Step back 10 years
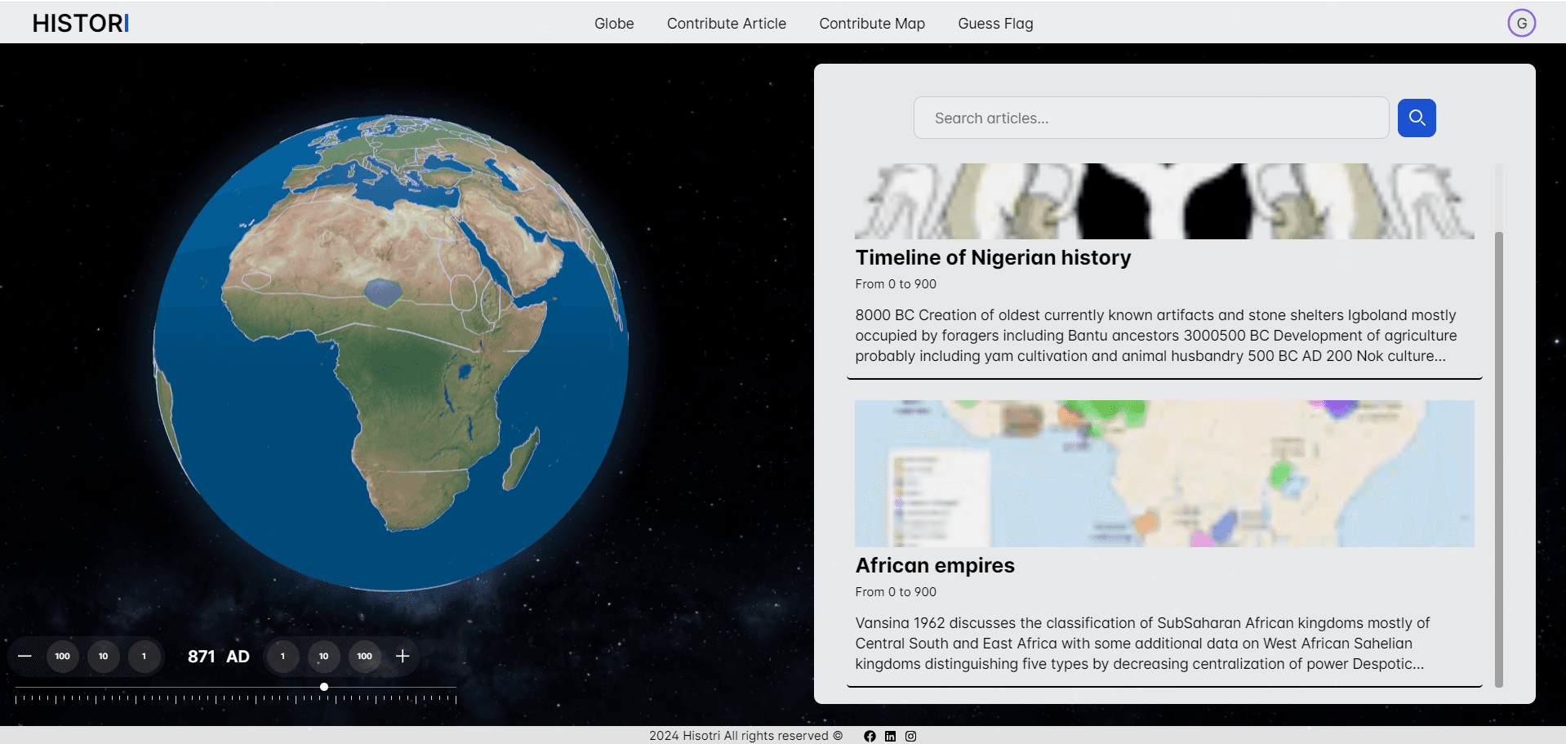 (104, 657)
